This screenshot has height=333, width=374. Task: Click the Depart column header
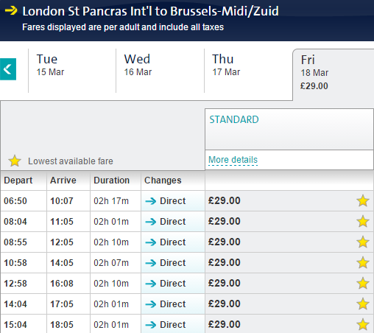18,180
